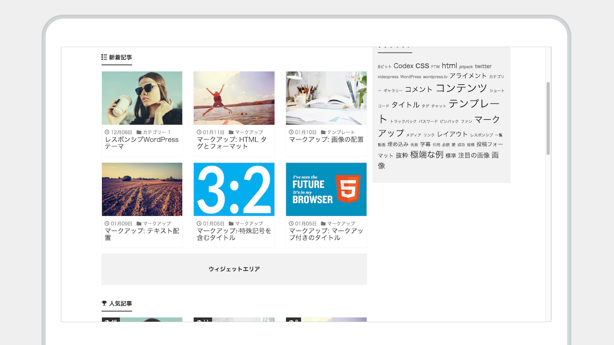Screen dimensions: 614x345
Task: Click the clock icon next to 01月11日
Action: pyautogui.click(x=200, y=132)
